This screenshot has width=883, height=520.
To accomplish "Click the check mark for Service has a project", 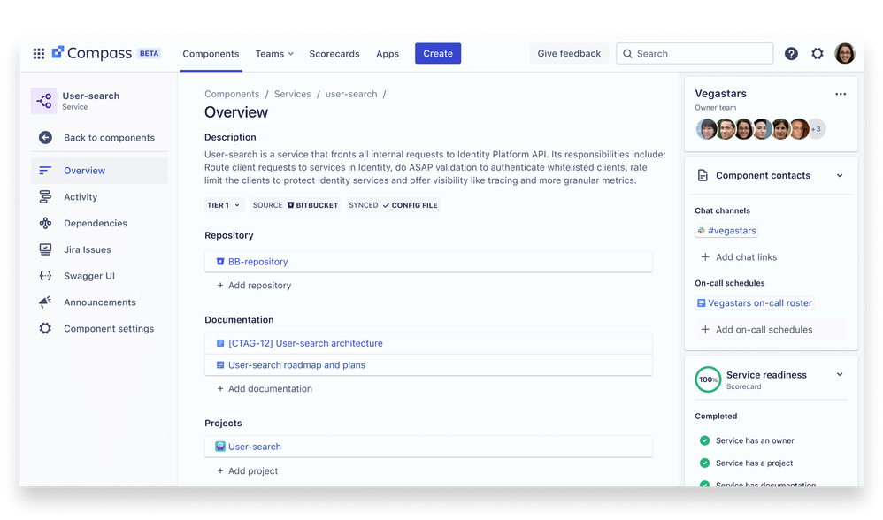I will (x=704, y=463).
